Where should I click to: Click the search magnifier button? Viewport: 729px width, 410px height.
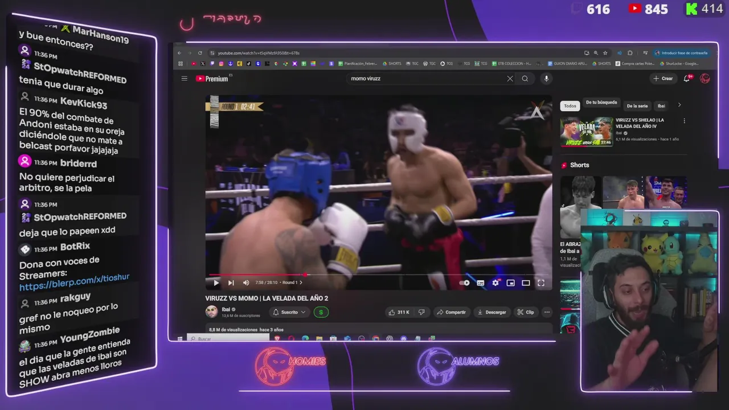(x=525, y=79)
